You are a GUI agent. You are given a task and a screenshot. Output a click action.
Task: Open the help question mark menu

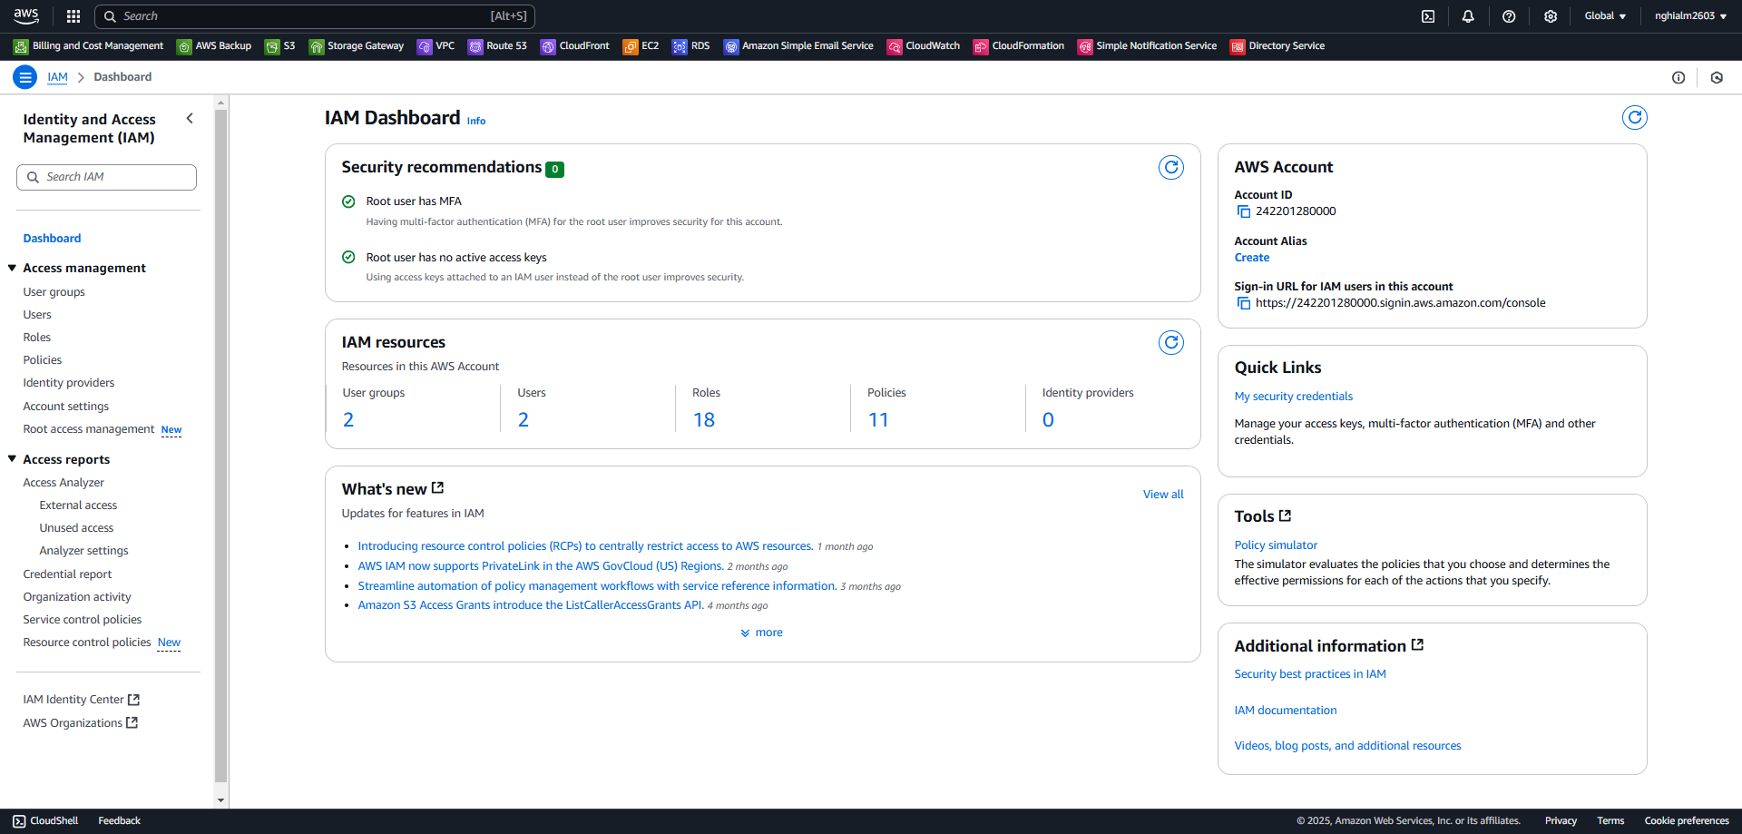pyautogui.click(x=1509, y=16)
